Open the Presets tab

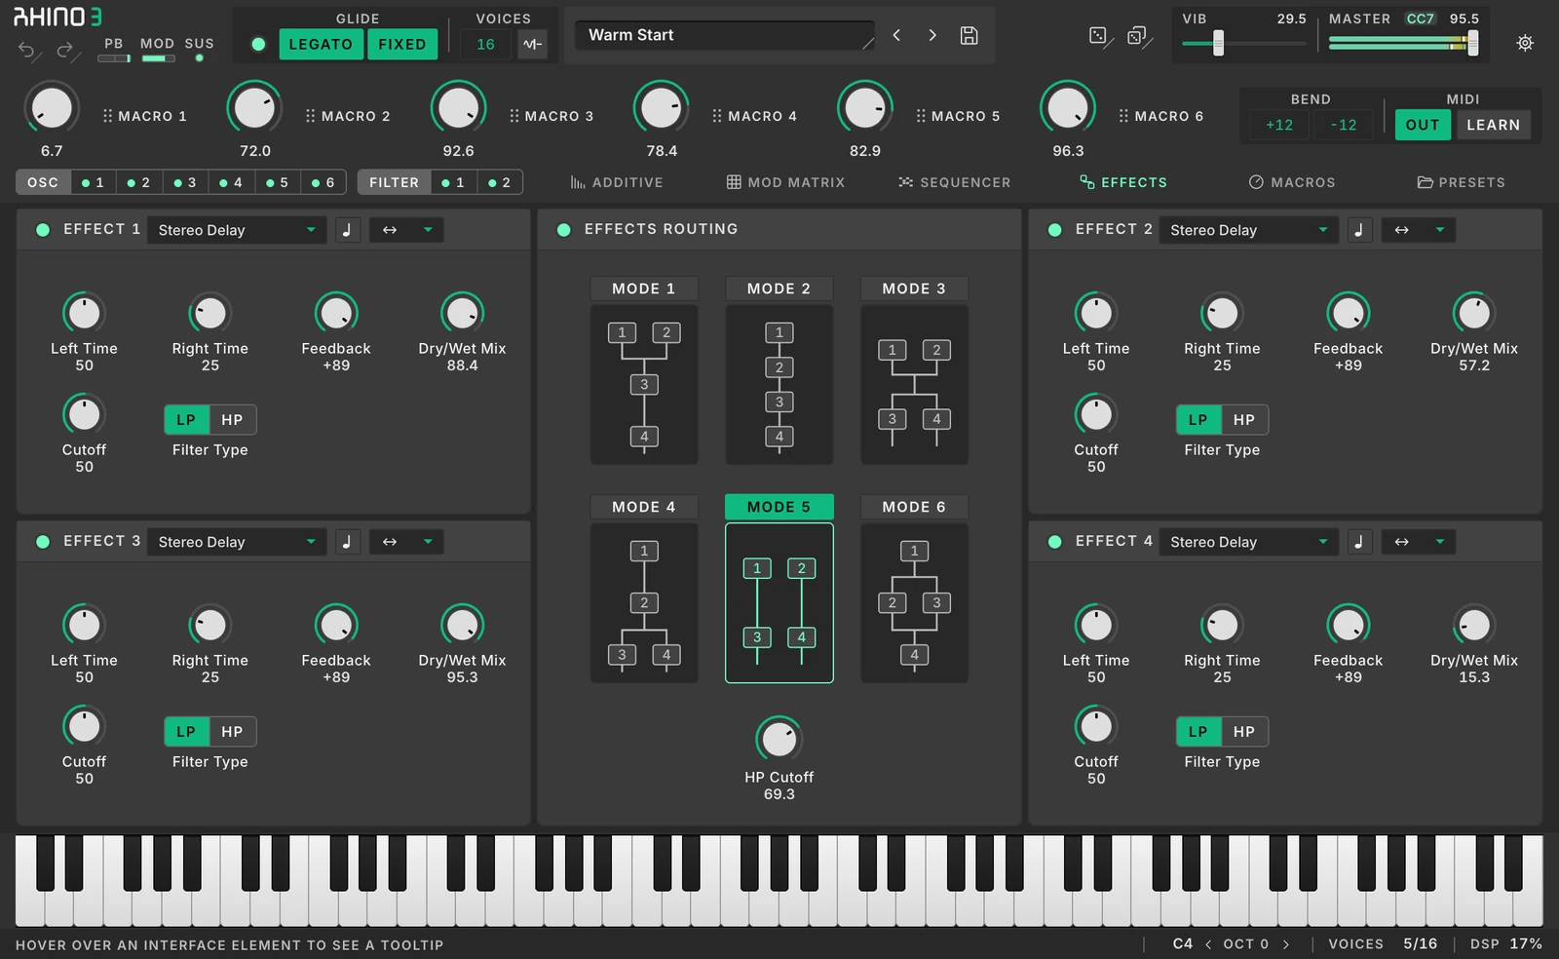pyautogui.click(x=1461, y=182)
